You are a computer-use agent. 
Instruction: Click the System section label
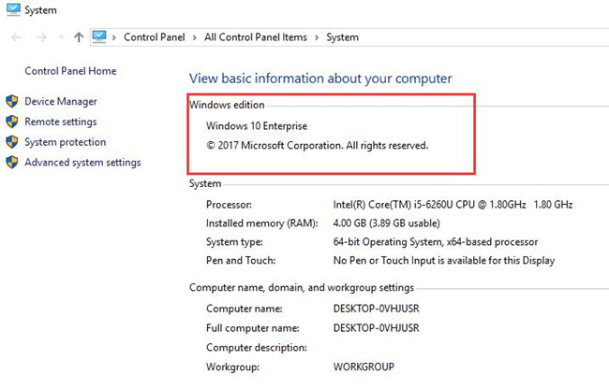click(205, 183)
